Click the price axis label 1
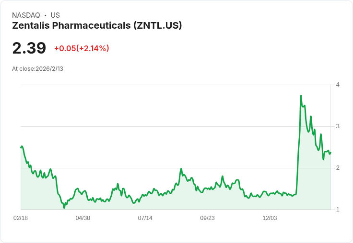 (338, 210)
